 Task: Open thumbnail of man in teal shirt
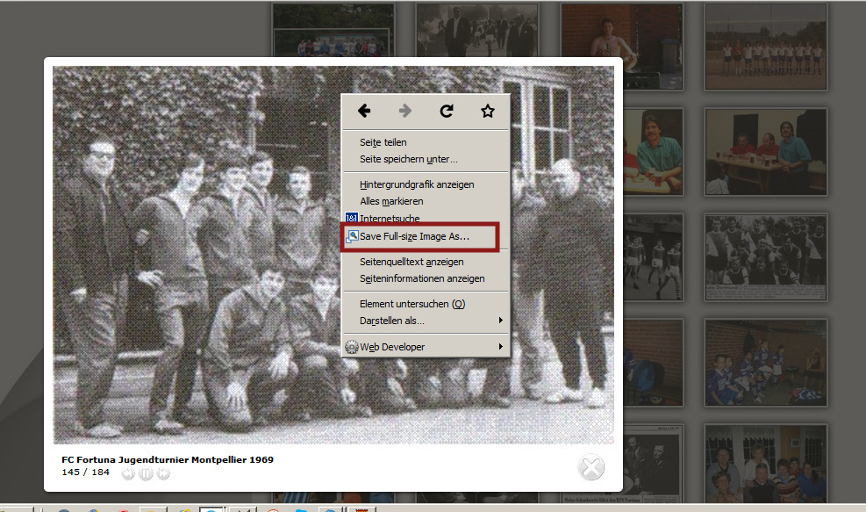coord(653,152)
